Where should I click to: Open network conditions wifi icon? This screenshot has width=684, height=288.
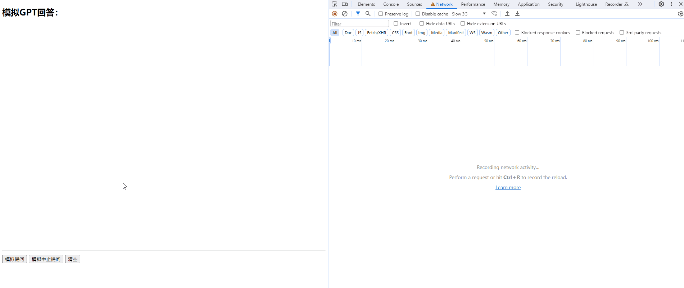tap(494, 14)
